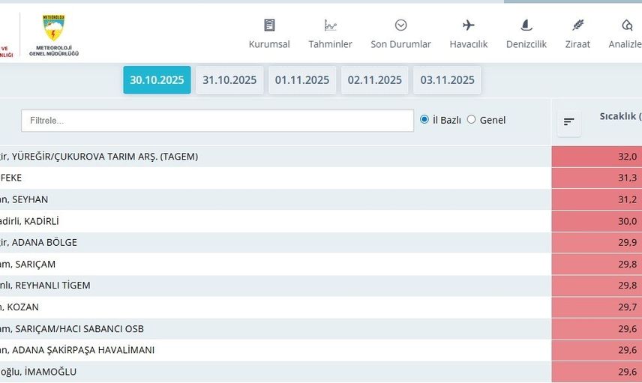Open the 03.11.2025 date tab

click(x=447, y=80)
